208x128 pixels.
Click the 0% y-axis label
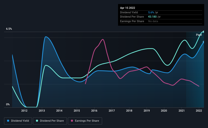[8, 104]
